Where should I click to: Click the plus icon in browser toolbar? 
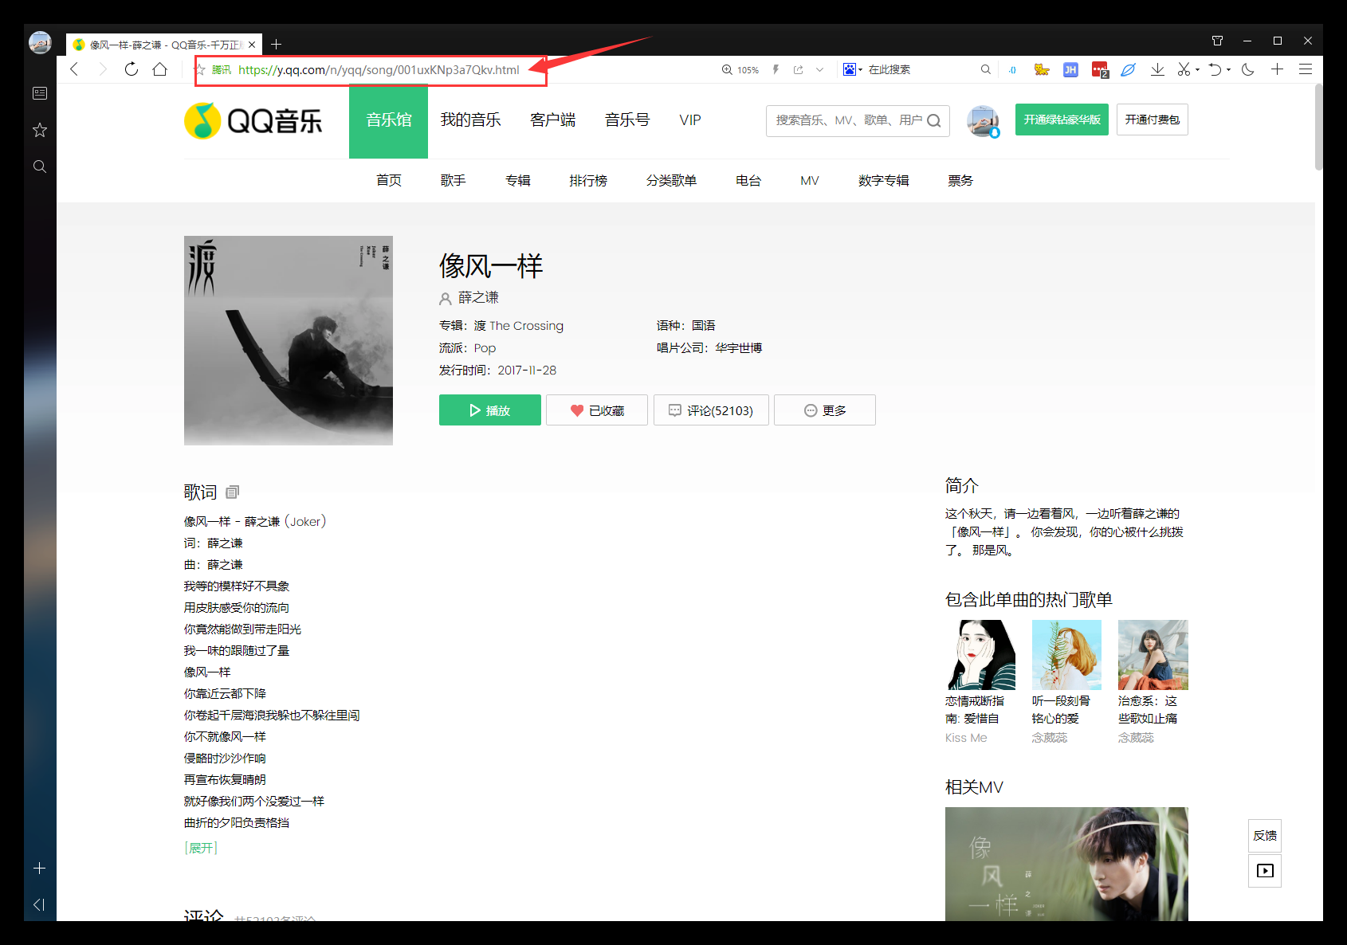click(x=1277, y=69)
